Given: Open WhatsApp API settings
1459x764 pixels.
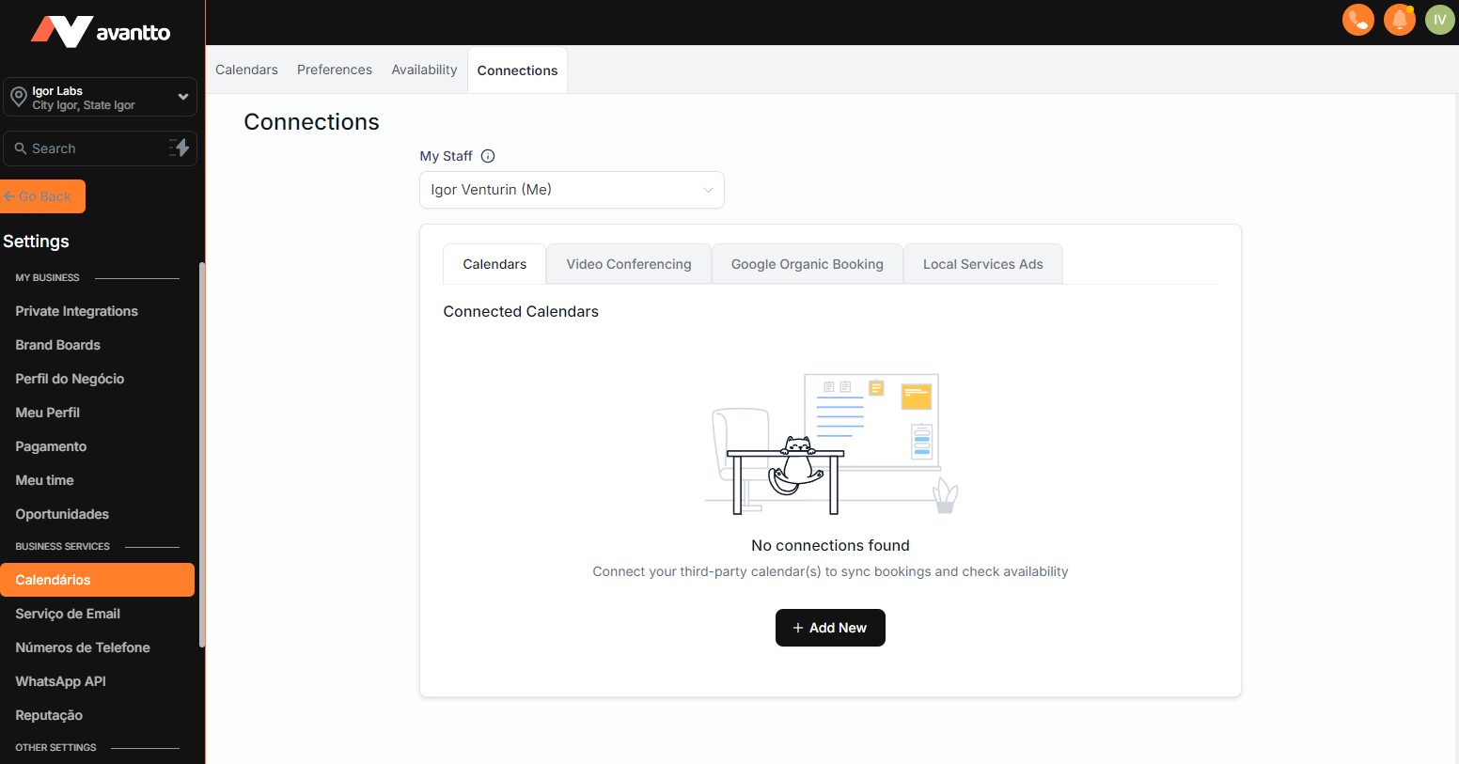Looking at the screenshot, I should pos(60,681).
